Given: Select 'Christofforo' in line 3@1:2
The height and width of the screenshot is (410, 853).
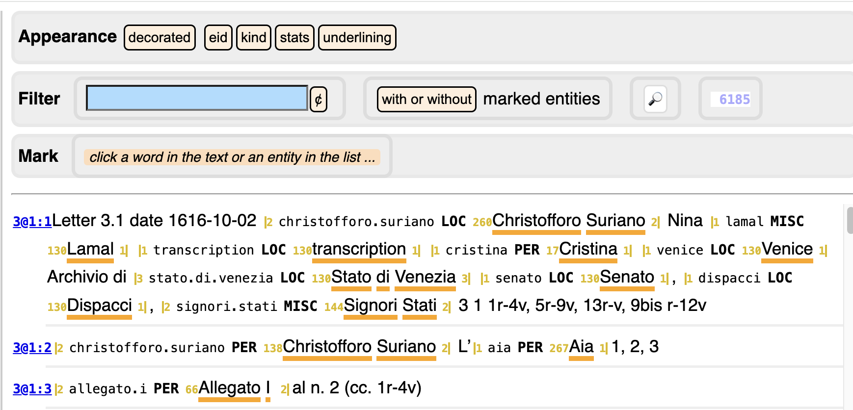Looking at the screenshot, I should click(x=327, y=347).
